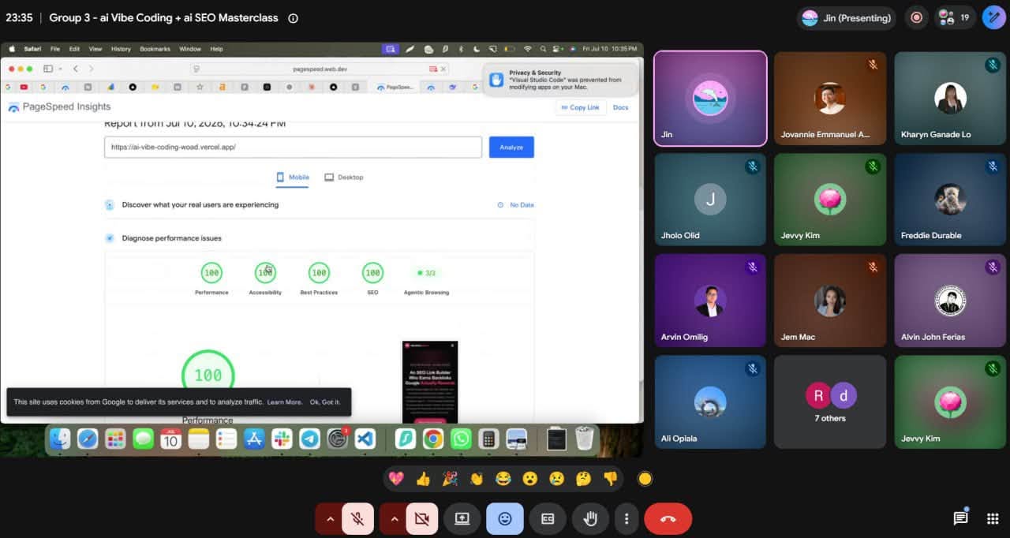Send the party popper reaction

pos(450,478)
